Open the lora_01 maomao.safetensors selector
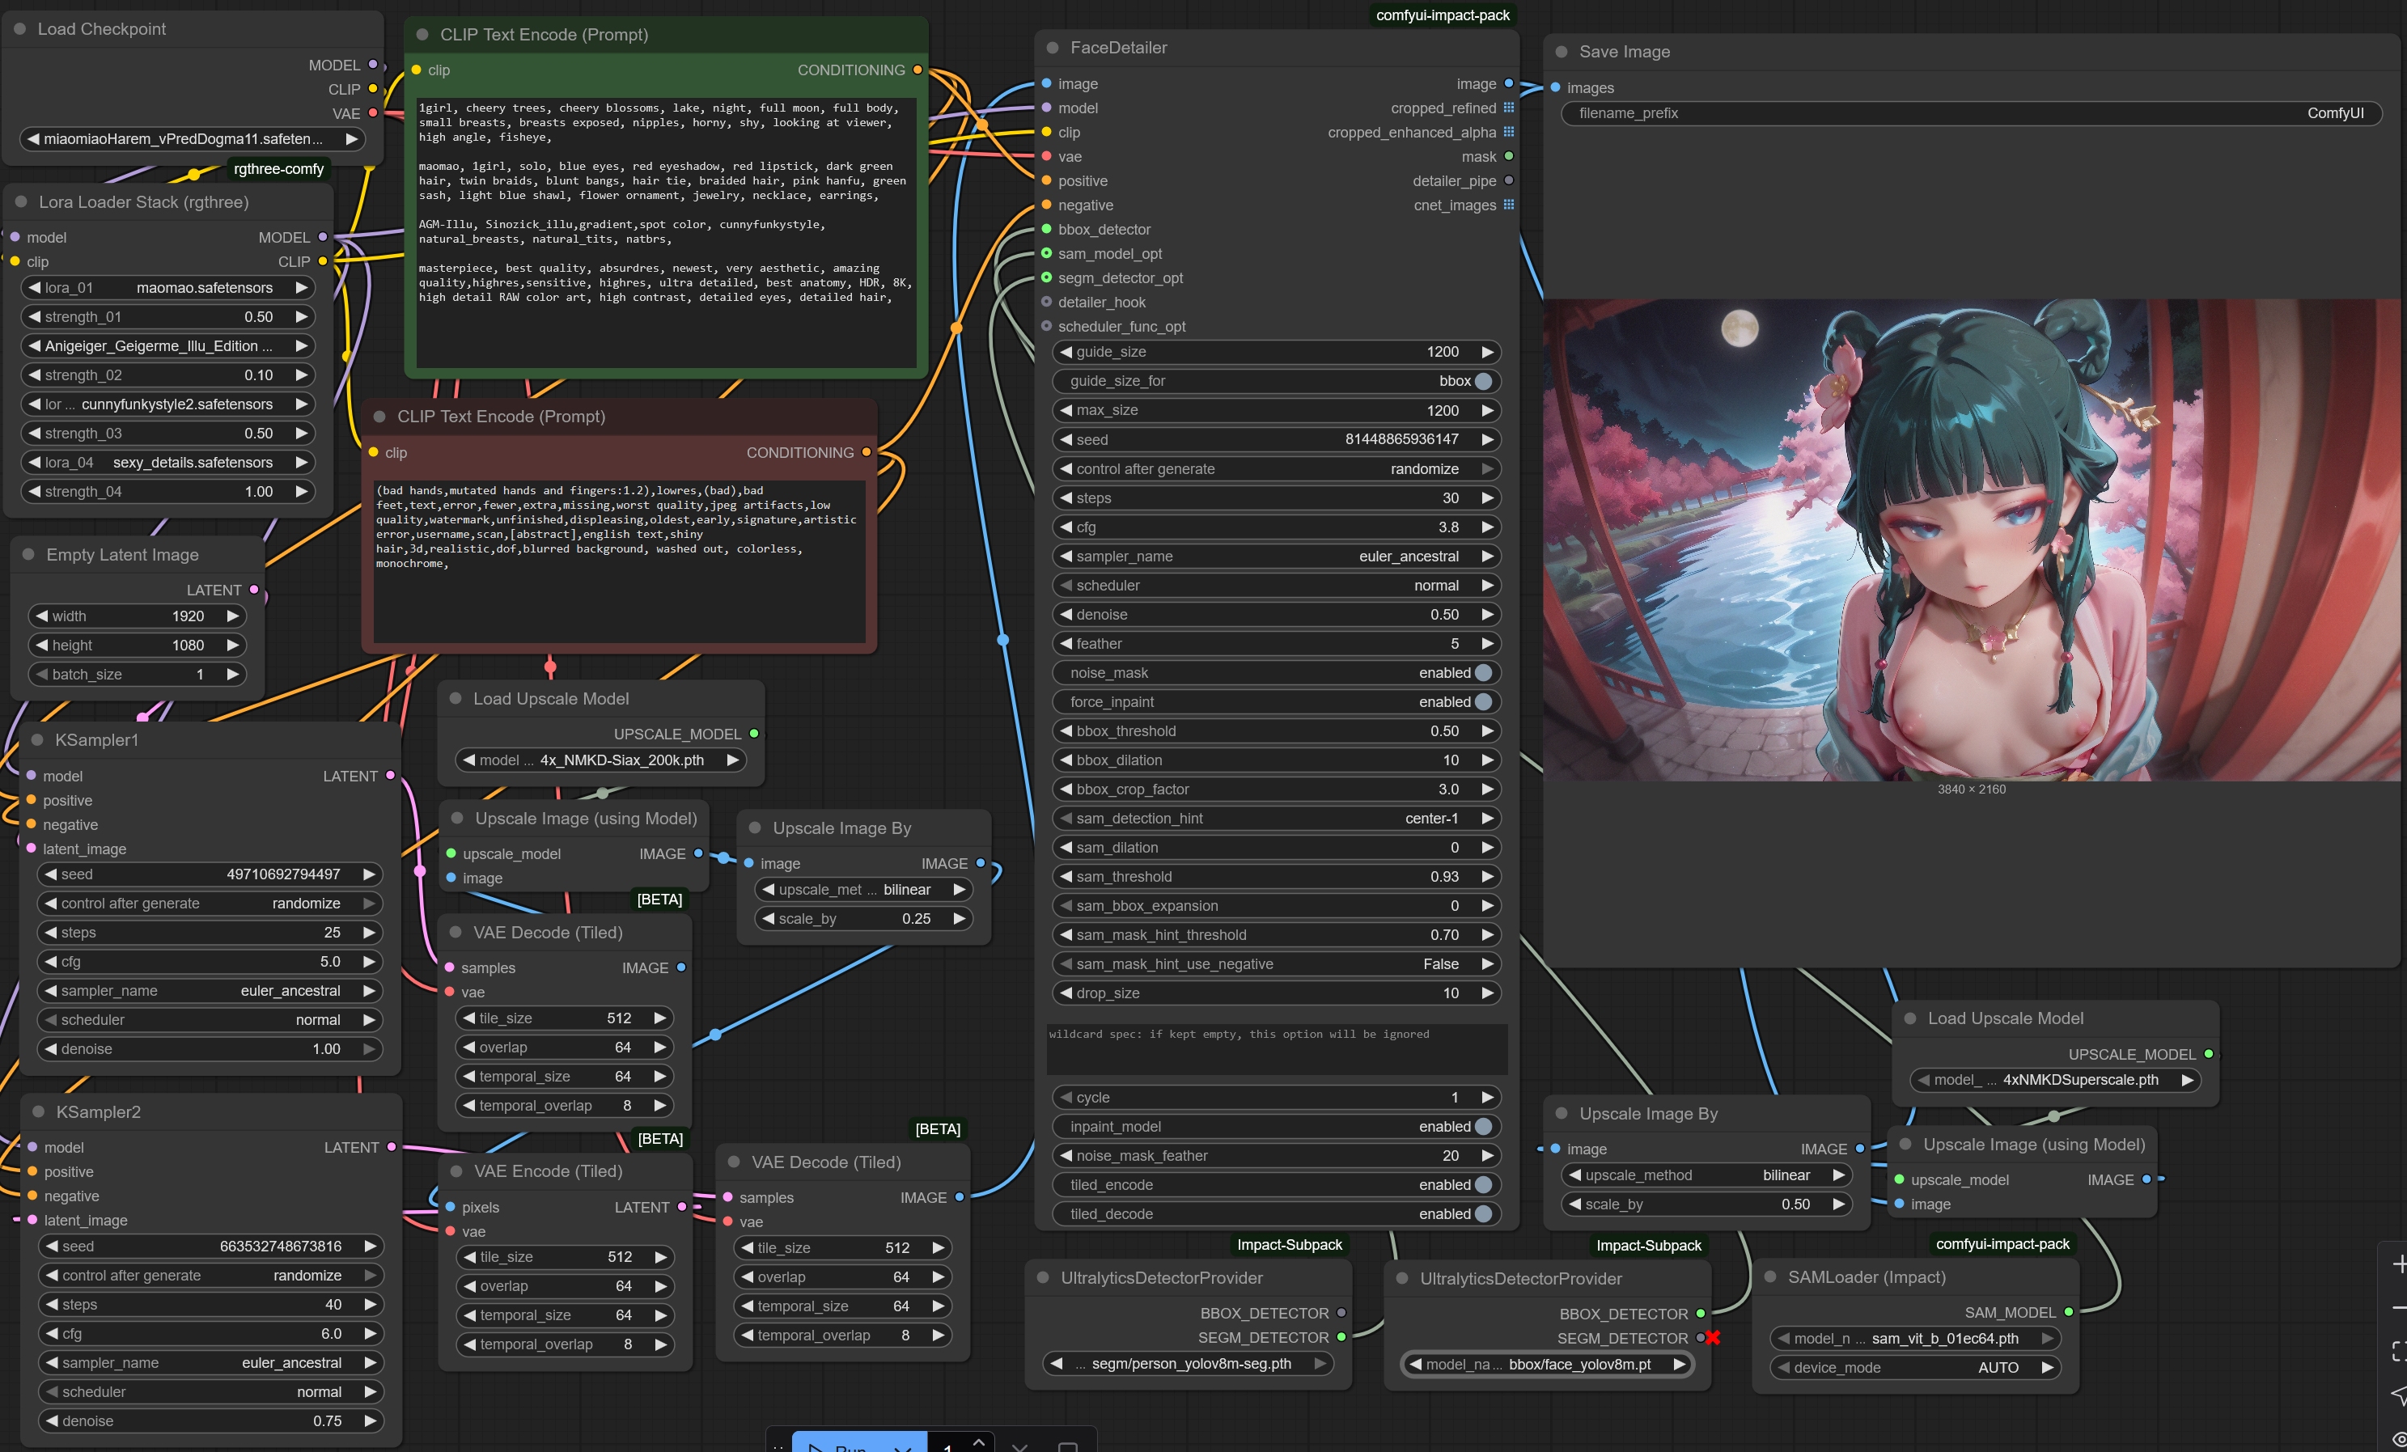The height and width of the screenshot is (1452, 2407). [167, 288]
